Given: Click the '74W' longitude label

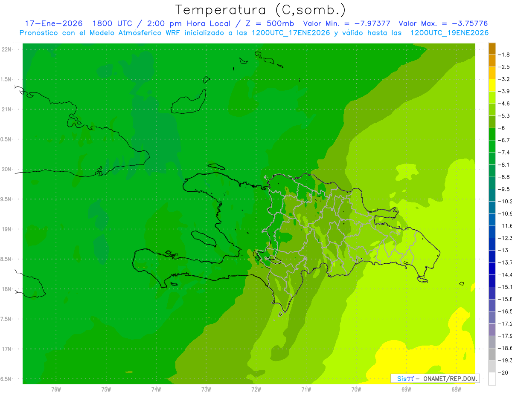Looking at the screenshot, I should click(x=156, y=389).
